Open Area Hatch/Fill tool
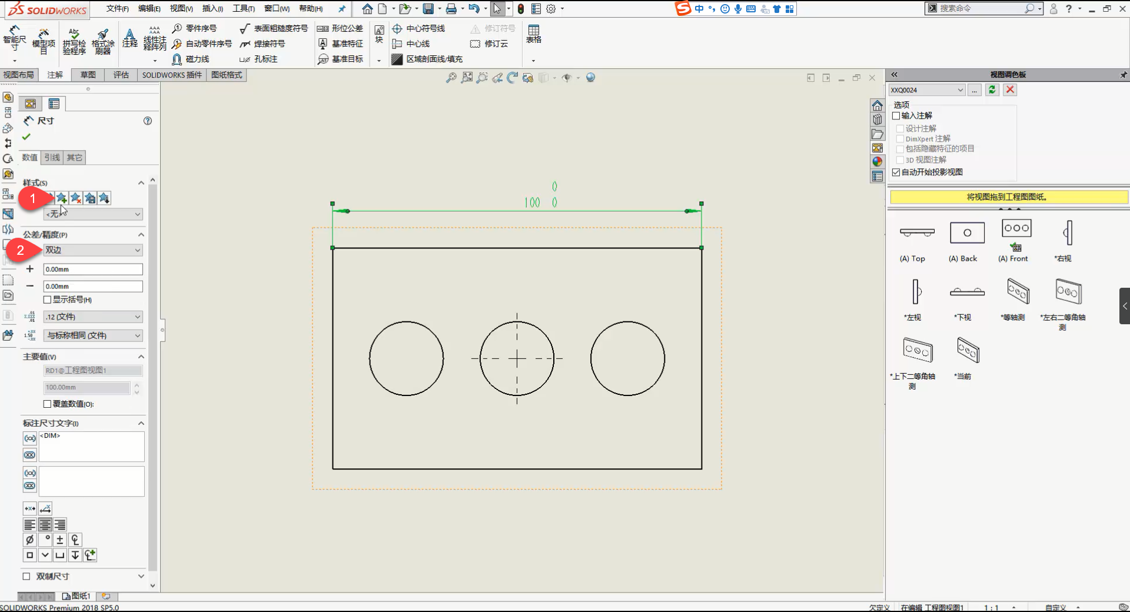Viewport: 1130px width, 612px height. click(x=427, y=59)
